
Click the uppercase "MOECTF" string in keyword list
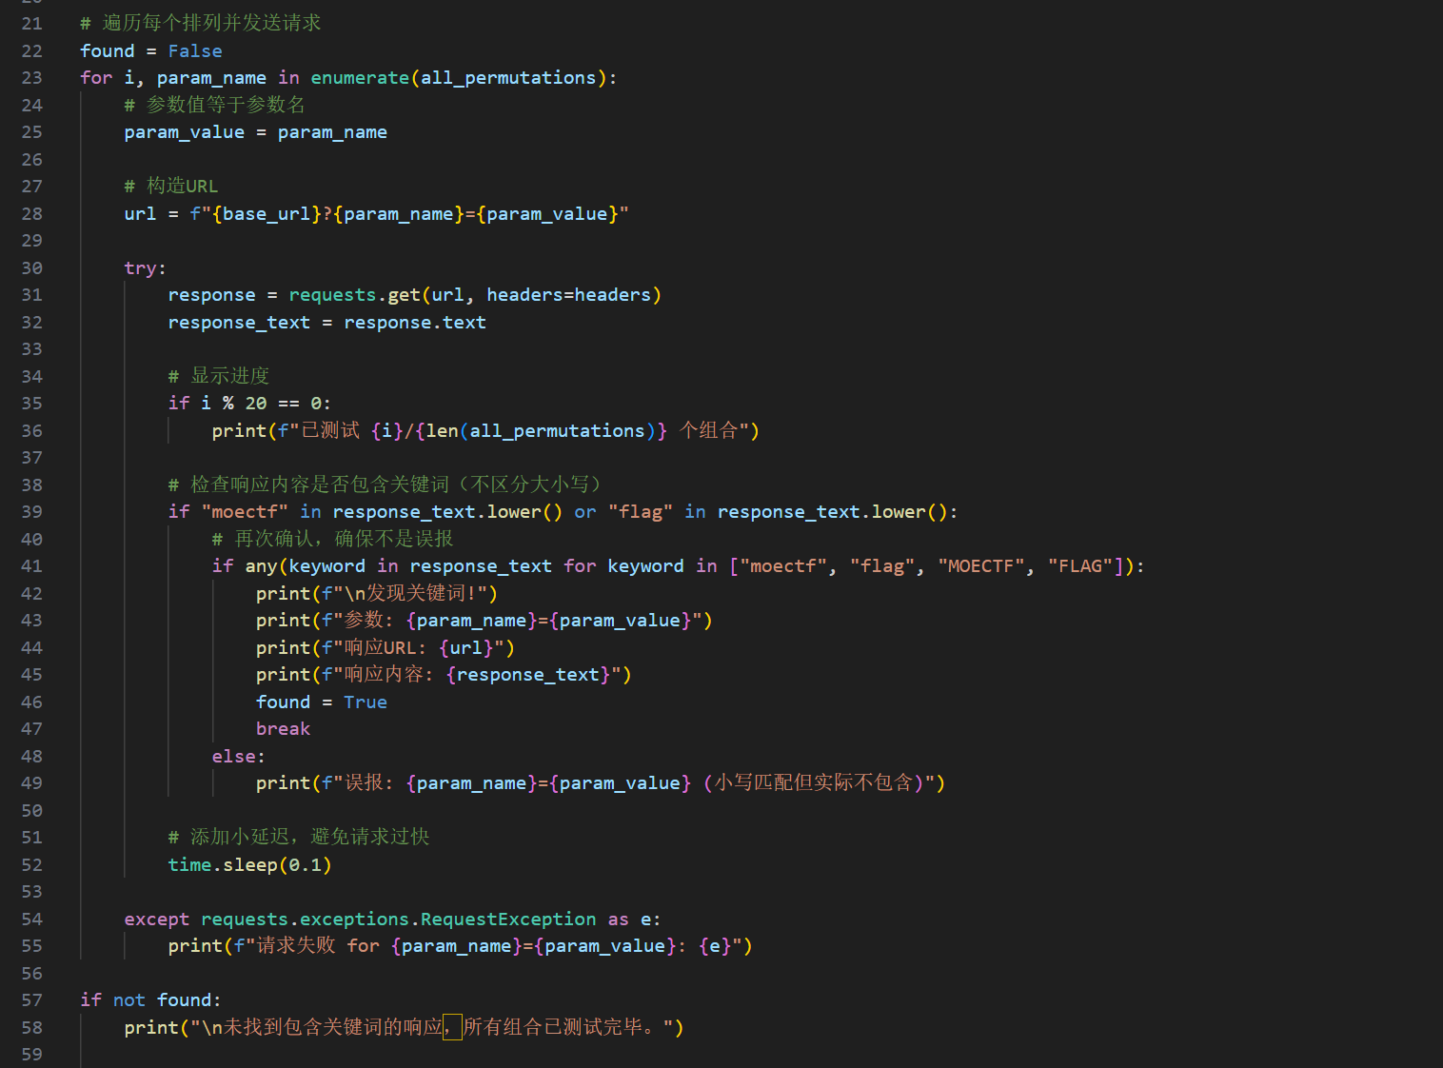[x=981, y=566]
